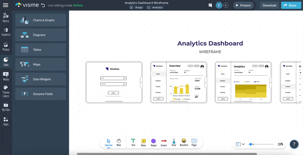Open the hamburger main menu
303x155 pixels.
tap(6, 5)
